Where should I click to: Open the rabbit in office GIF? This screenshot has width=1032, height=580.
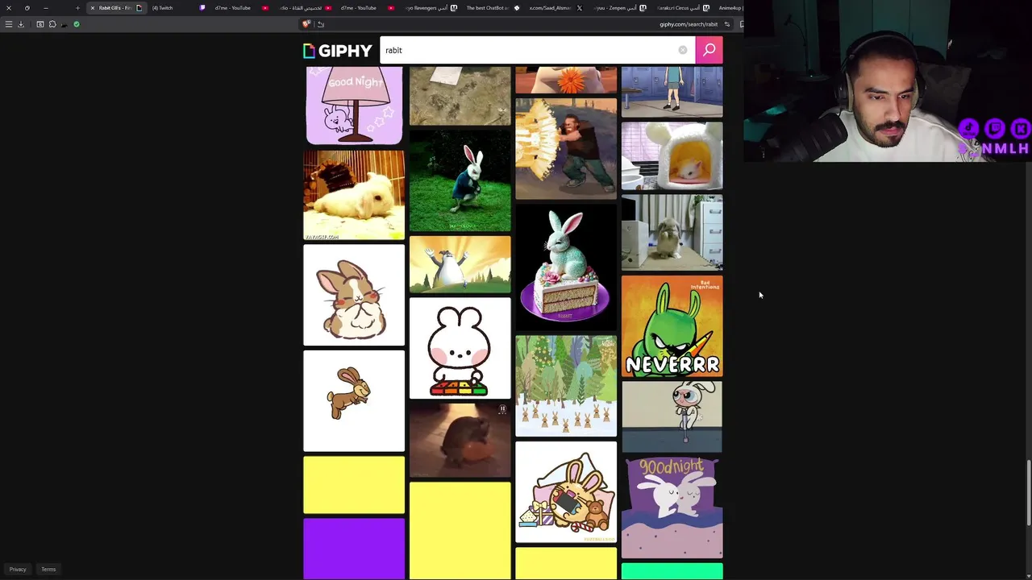tap(672, 233)
